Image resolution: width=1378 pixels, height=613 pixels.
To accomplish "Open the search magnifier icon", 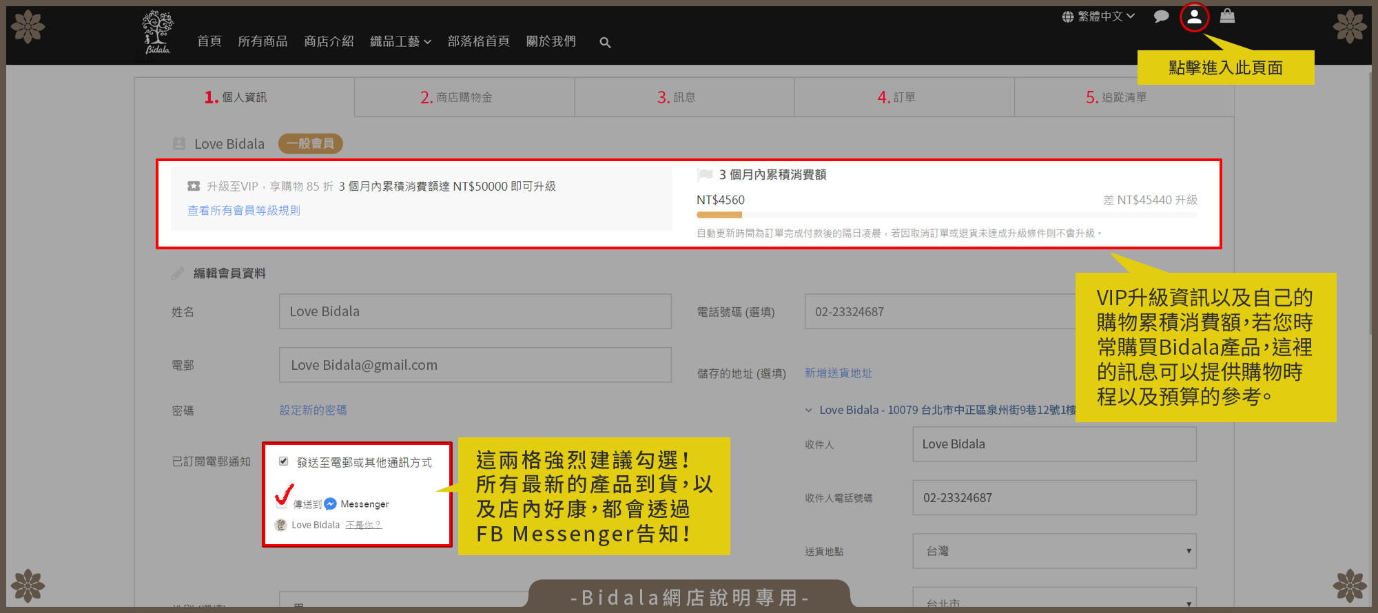I will 605,43.
